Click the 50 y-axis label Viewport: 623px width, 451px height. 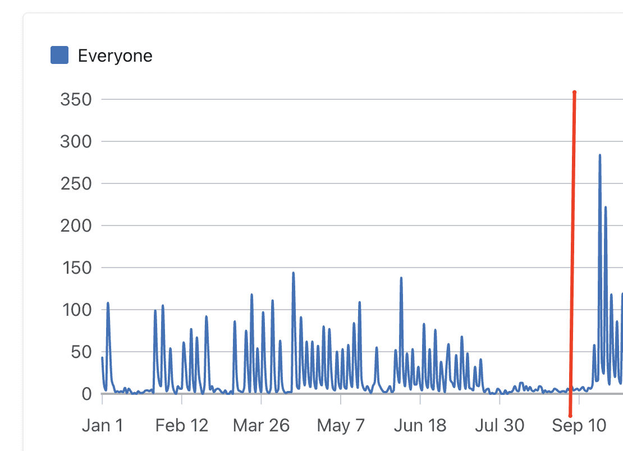point(81,352)
